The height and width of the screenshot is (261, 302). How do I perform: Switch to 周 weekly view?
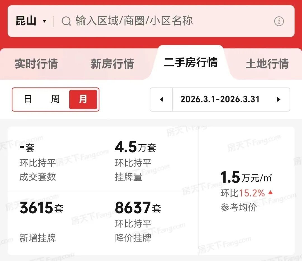55,99
